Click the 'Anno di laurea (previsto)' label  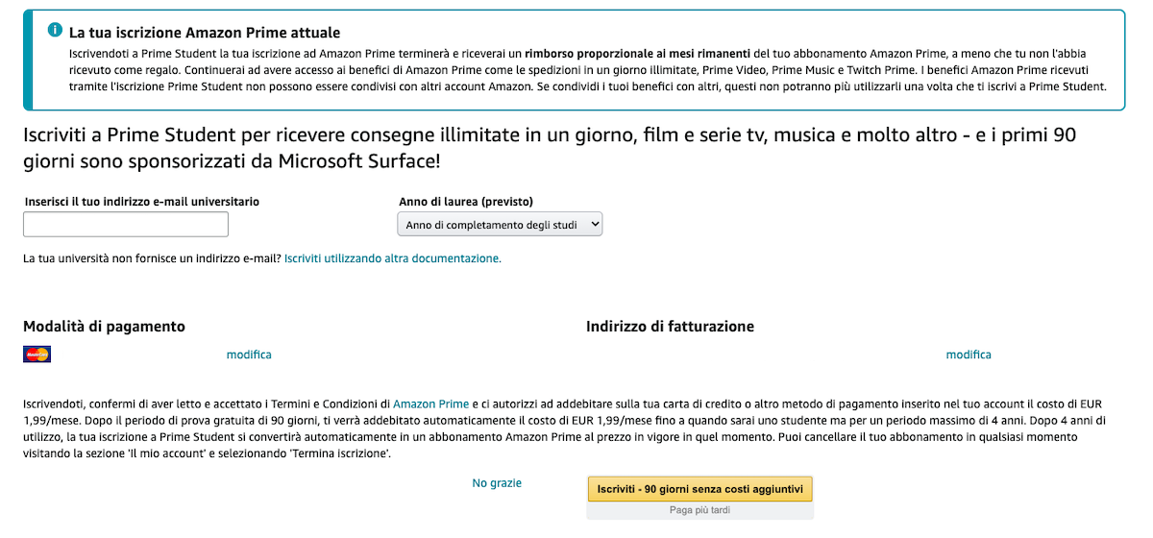pos(466,202)
